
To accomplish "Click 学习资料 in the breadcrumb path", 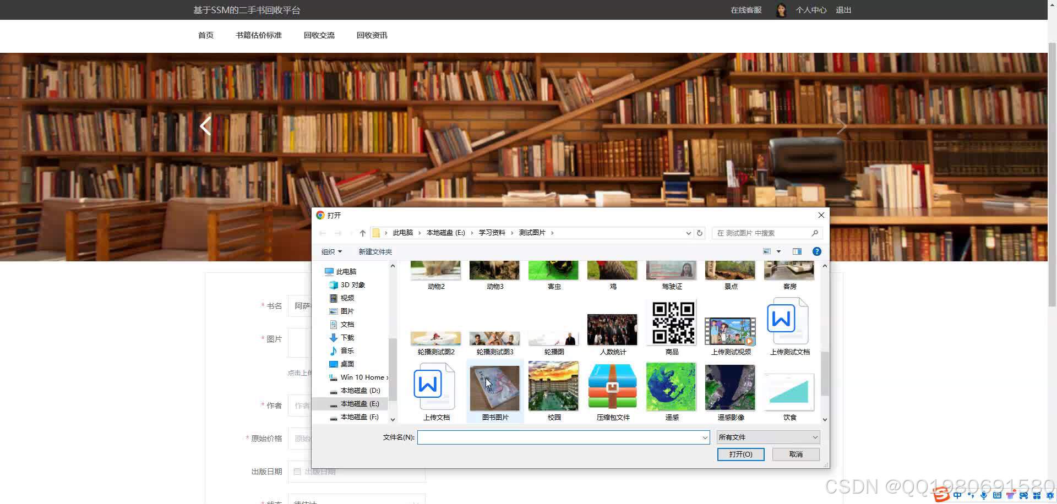I will pyautogui.click(x=492, y=233).
